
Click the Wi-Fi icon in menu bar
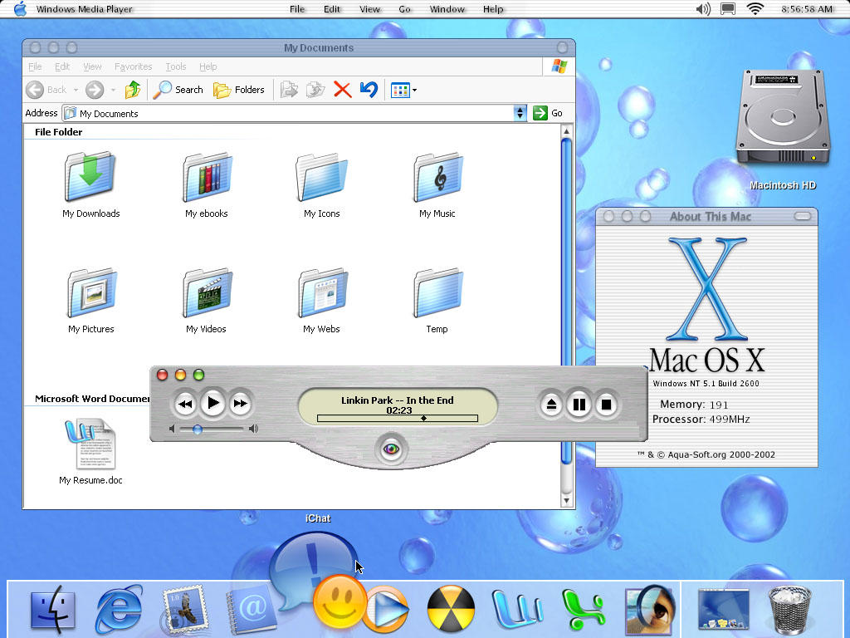pos(755,8)
